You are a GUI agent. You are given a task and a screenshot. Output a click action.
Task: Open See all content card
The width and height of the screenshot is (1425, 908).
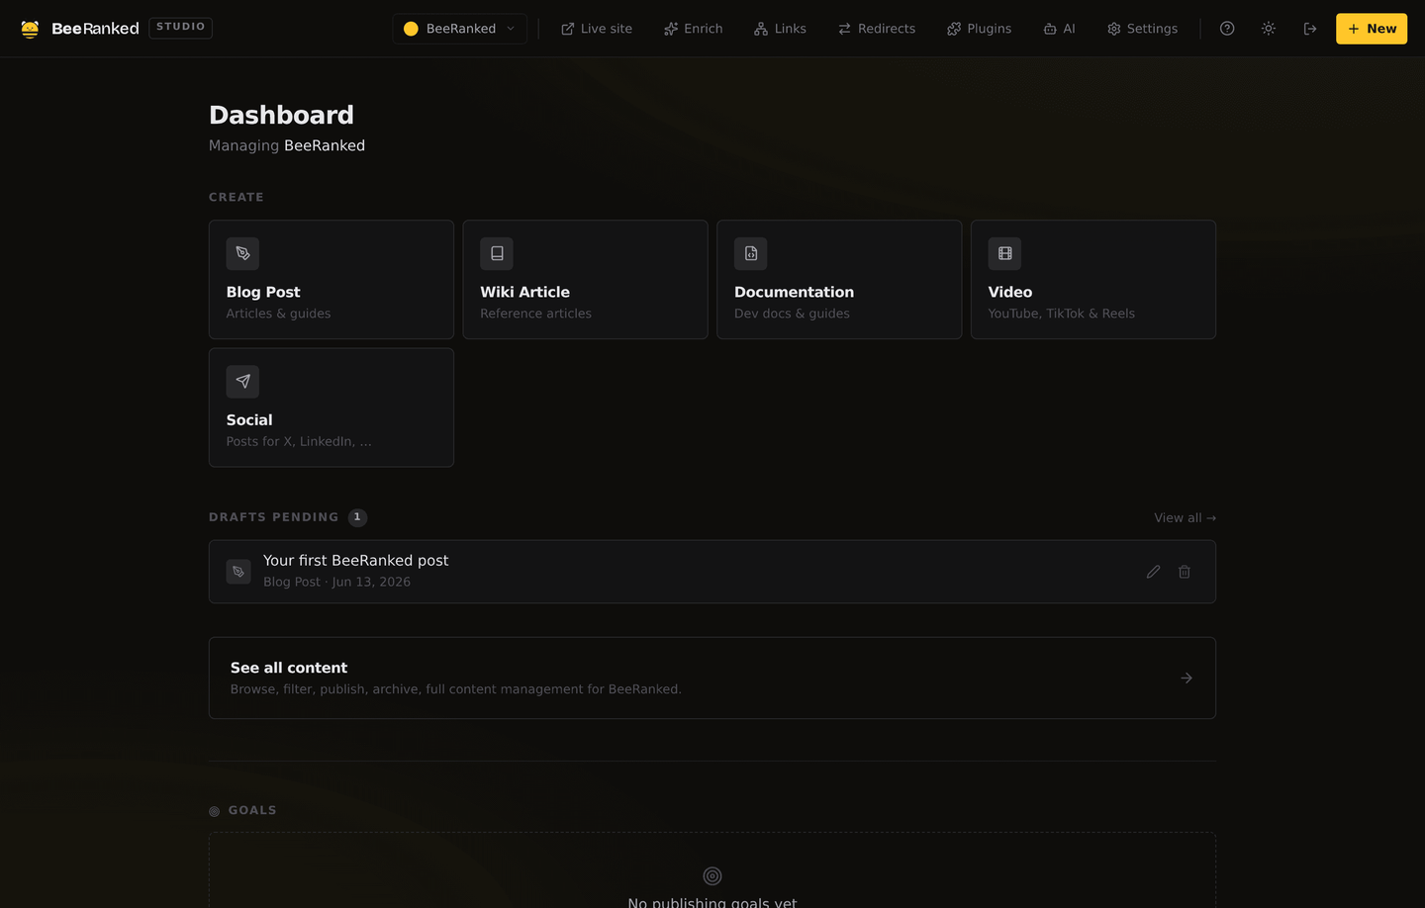[x=712, y=678]
